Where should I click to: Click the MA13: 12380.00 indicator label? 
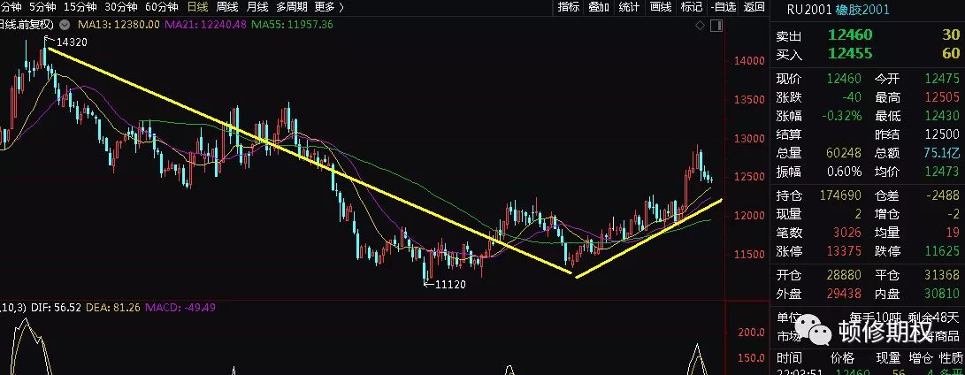(x=119, y=25)
